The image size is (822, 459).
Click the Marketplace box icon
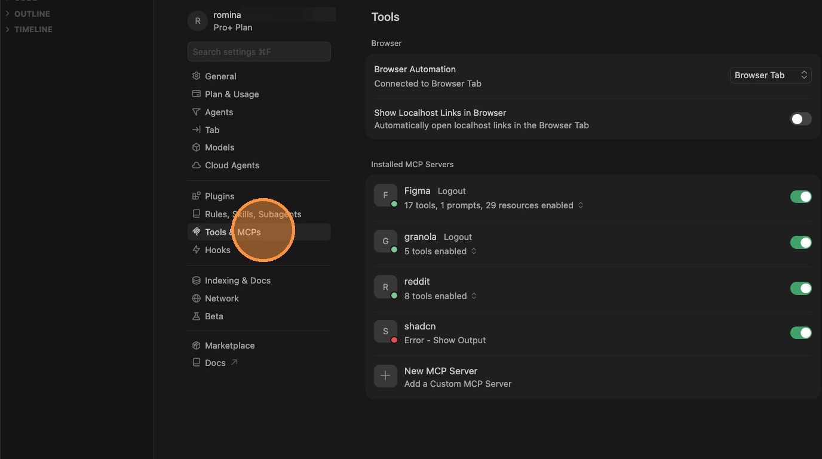point(196,345)
